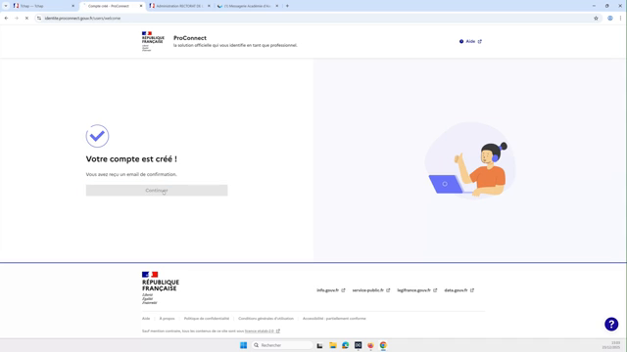Open Conditions générales d'utilisation link
627x352 pixels.
click(x=265, y=319)
